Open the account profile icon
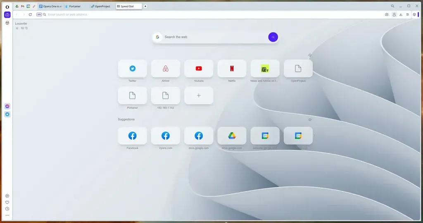Viewport: 423px width, 223px height. click(394, 14)
